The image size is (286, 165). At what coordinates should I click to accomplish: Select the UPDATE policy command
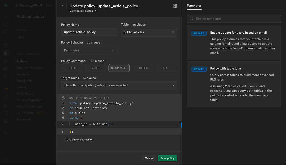pyautogui.click(x=119, y=68)
